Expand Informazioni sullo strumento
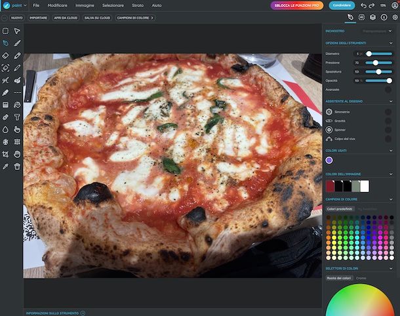 tap(83, 313)
